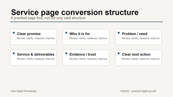Click the 'Helsinki · practical digital growth' footer text
173x97 pixels.
pos(138,91)
